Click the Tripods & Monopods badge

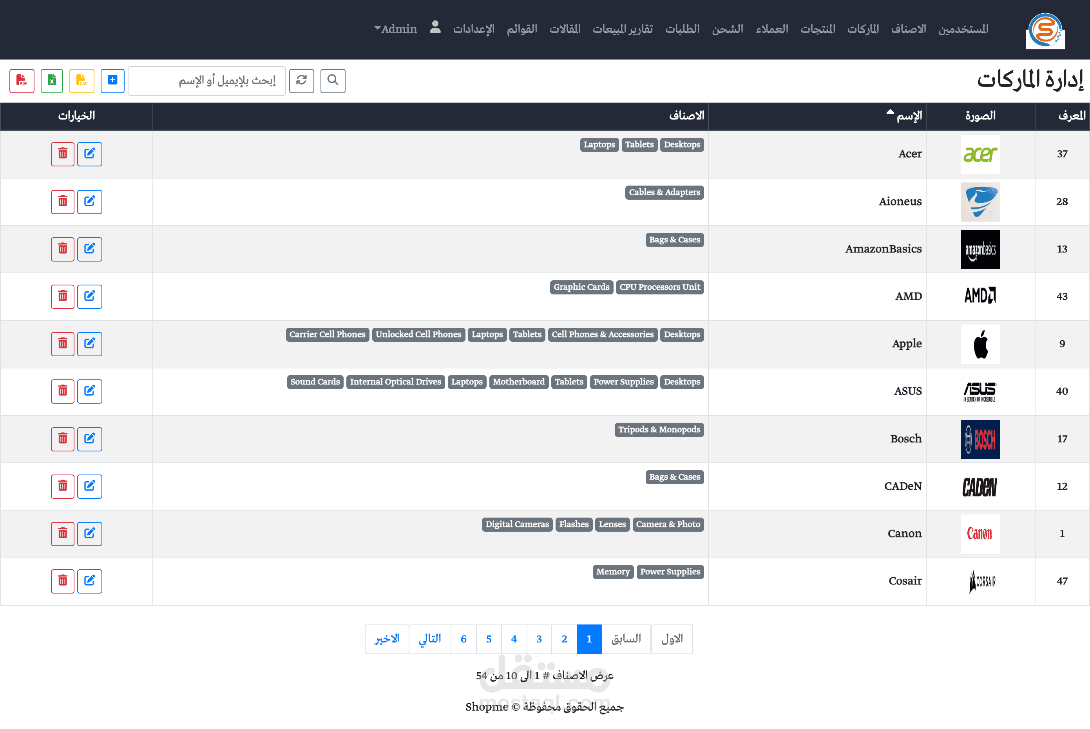[659, 429]
